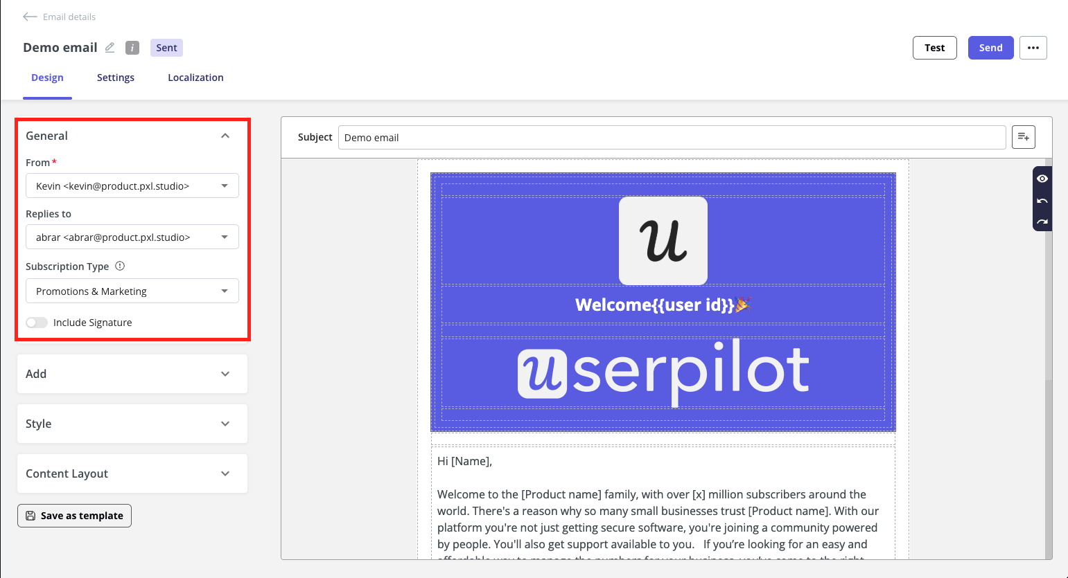This screenshot has width=1068, height=578.
Task: Open the From sender dropdown
Action: coord(132,186)
